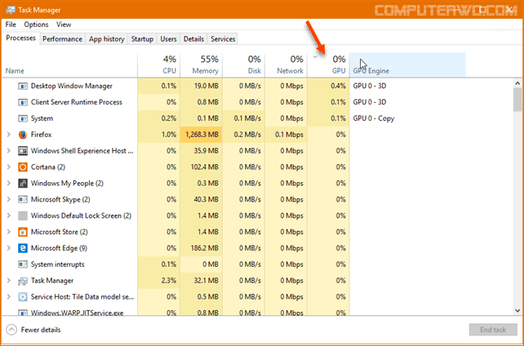Select Firefox memory value 1,268.3 MB
Image resolution: width=524 pixels, height=346 pixels.
pos(201,135)
